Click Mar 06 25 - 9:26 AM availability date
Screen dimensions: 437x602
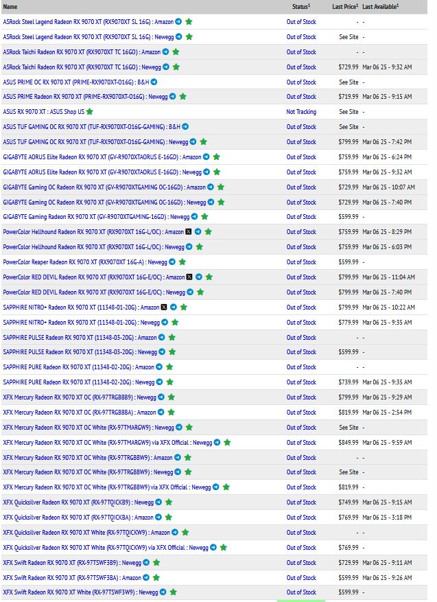[x=387, y=577]
